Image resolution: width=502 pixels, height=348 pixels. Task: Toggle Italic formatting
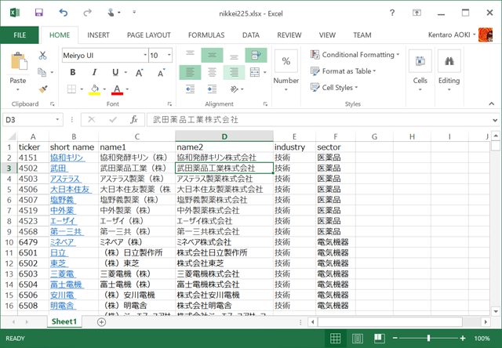pos(94,72)
